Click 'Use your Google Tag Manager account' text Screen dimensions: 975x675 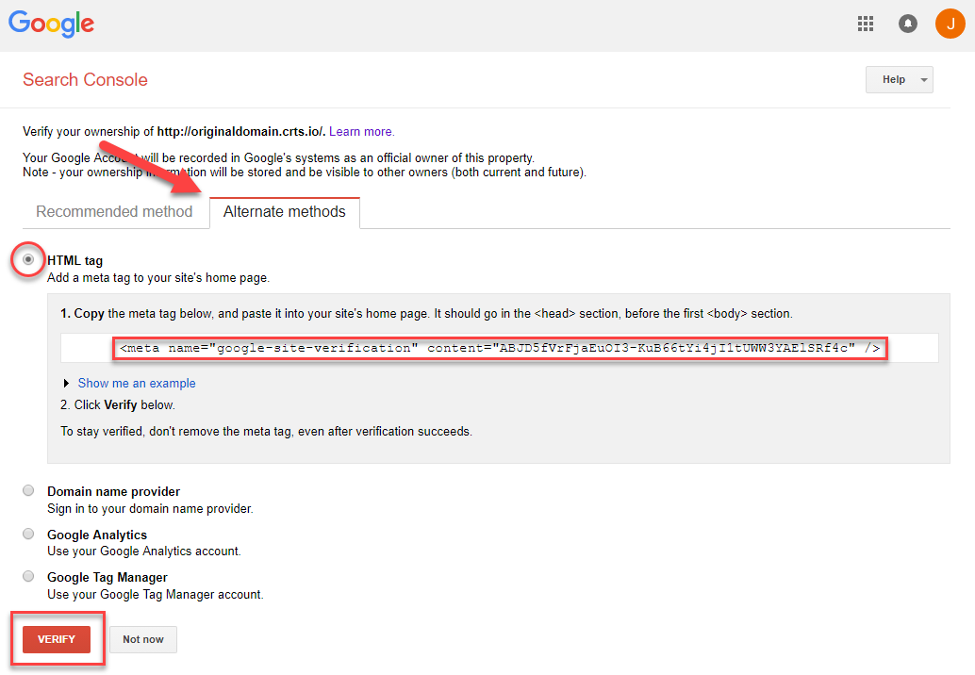coord(156,594)
